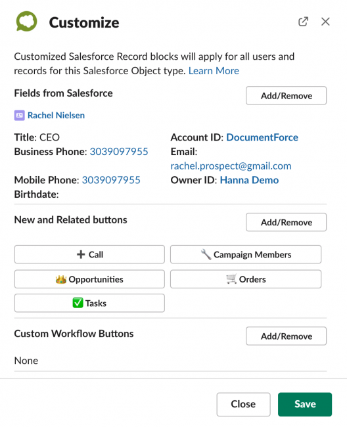The height and width of the screenshot is (427, 347).
Task: Click the Mobile Phone number link
Action: pyautogui.click(x=111, y=180)
